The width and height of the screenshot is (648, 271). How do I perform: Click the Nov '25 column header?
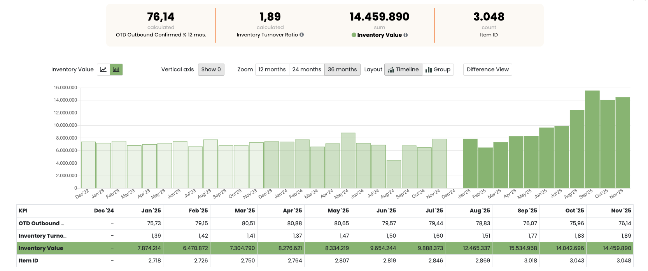(621, 211)
